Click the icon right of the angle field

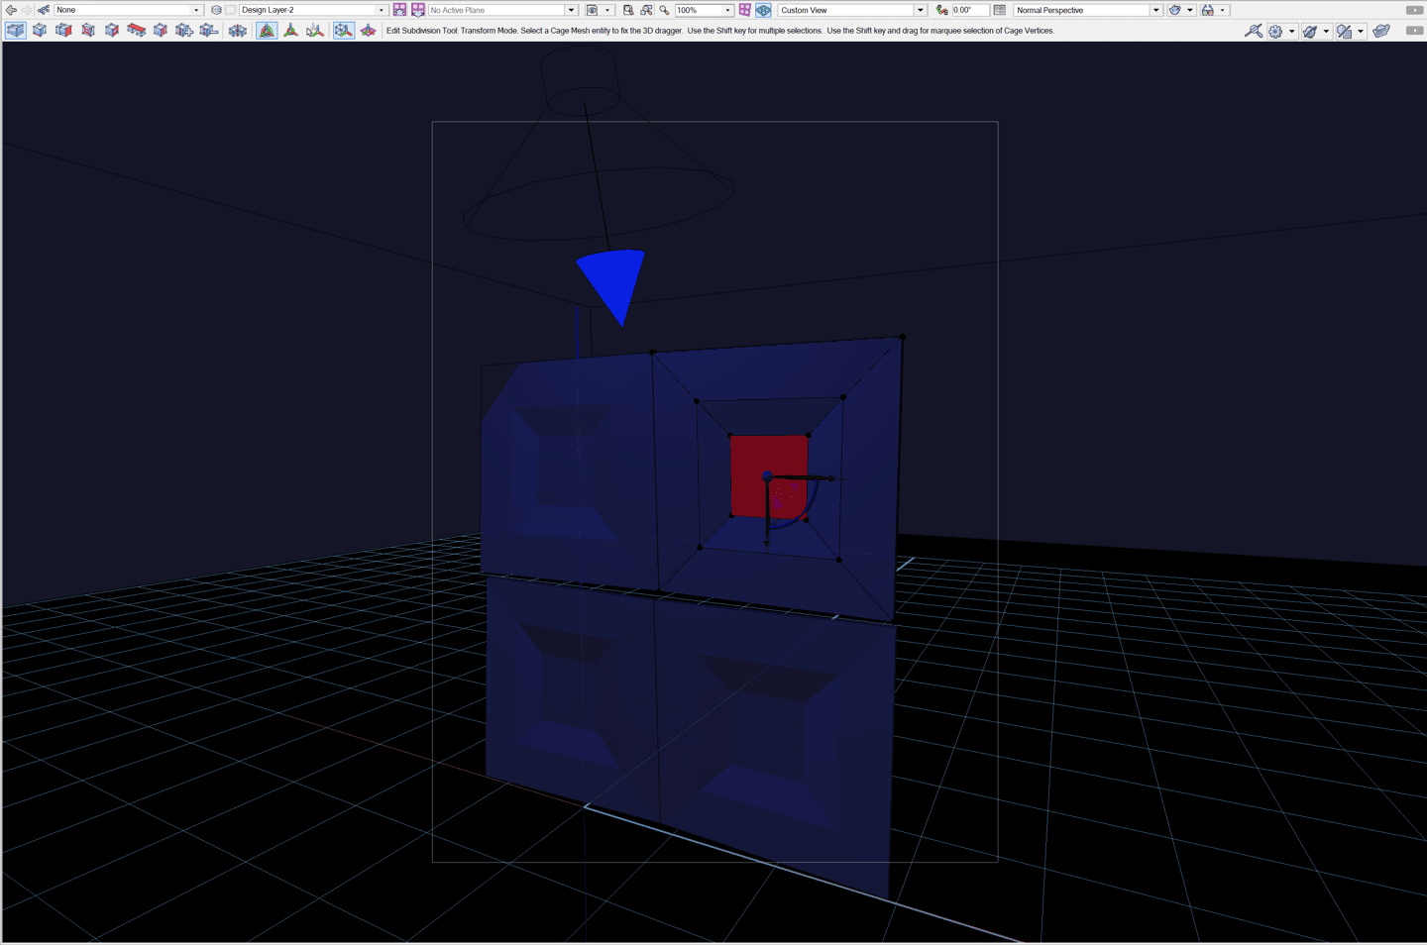(x=1000, y=10)
